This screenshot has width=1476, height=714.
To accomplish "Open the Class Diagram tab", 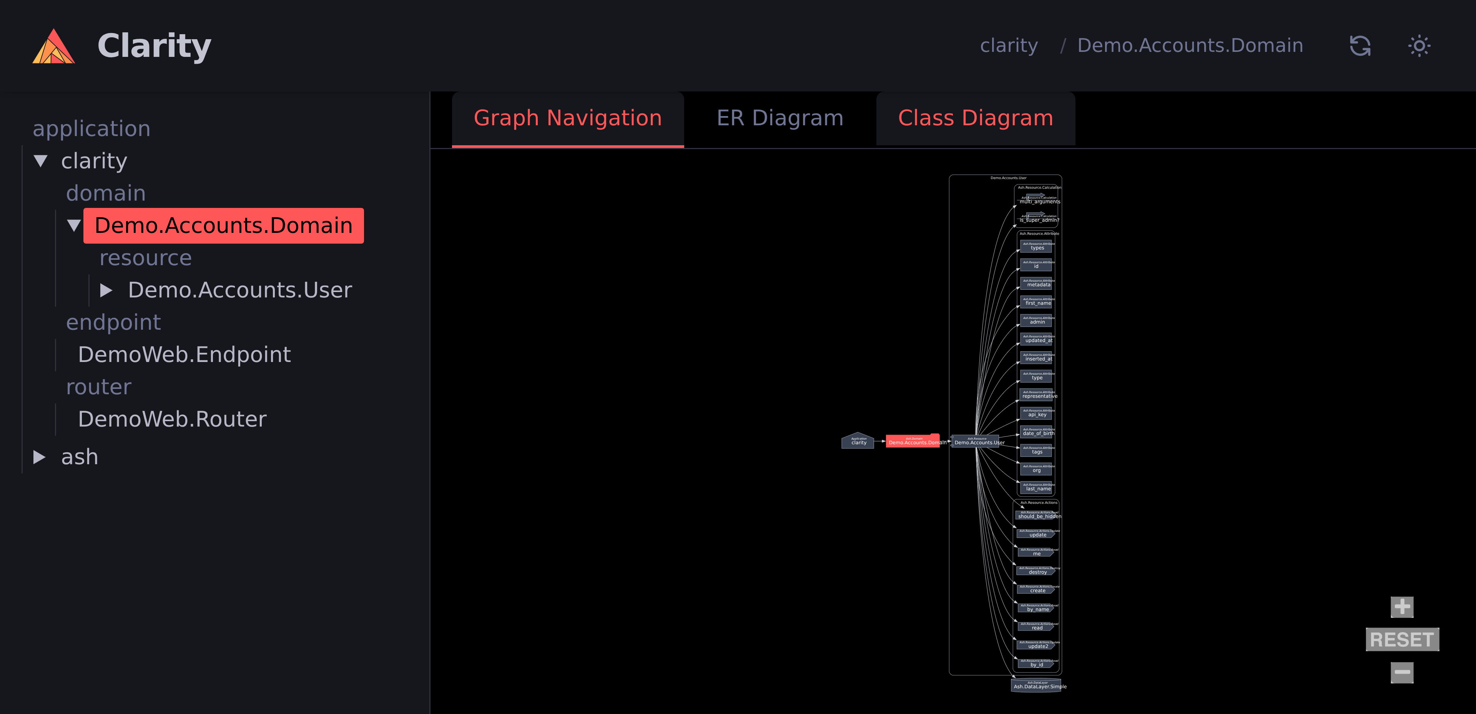I will click(975, 118).
